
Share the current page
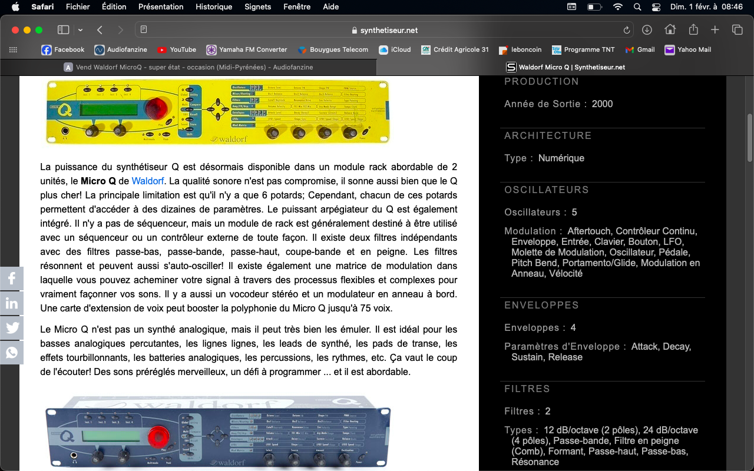693,30
